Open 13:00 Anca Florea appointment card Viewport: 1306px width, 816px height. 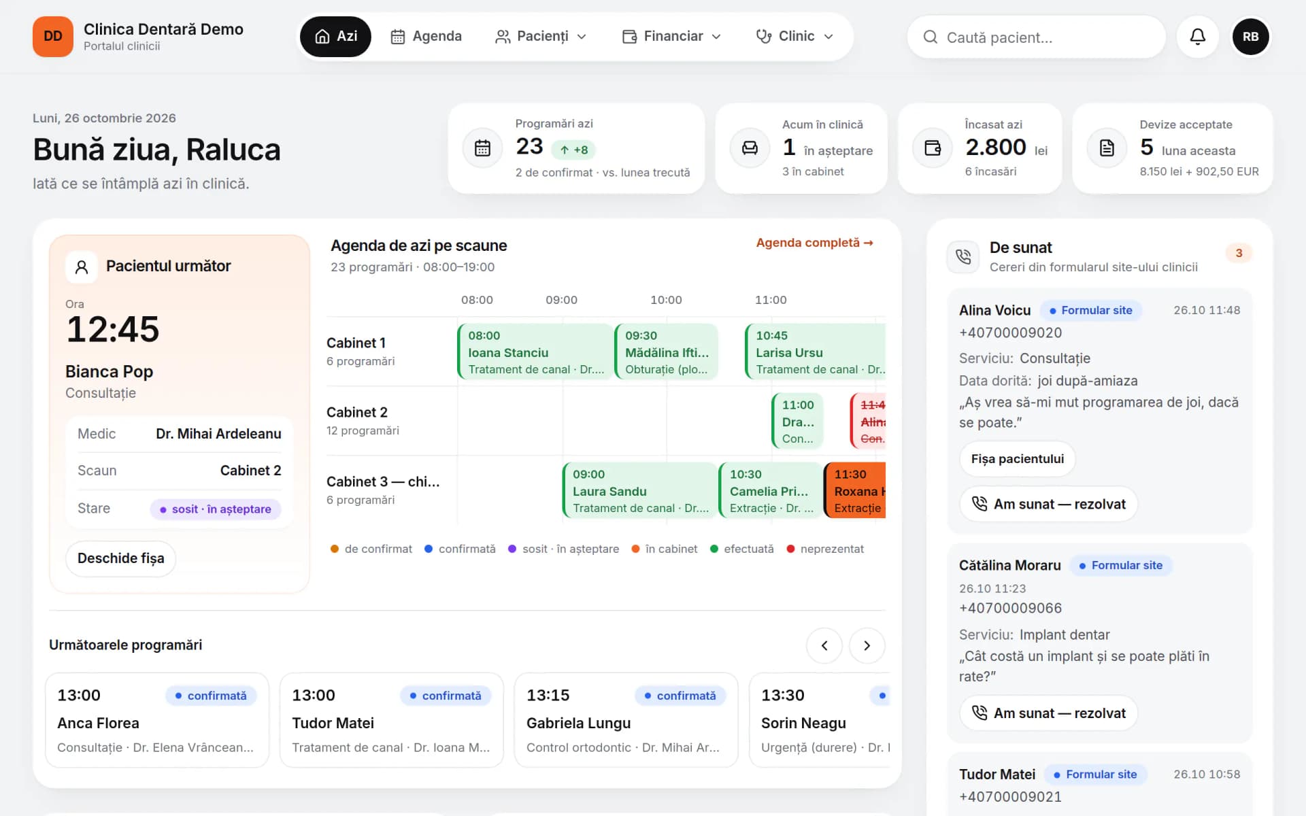pos(157,720)
